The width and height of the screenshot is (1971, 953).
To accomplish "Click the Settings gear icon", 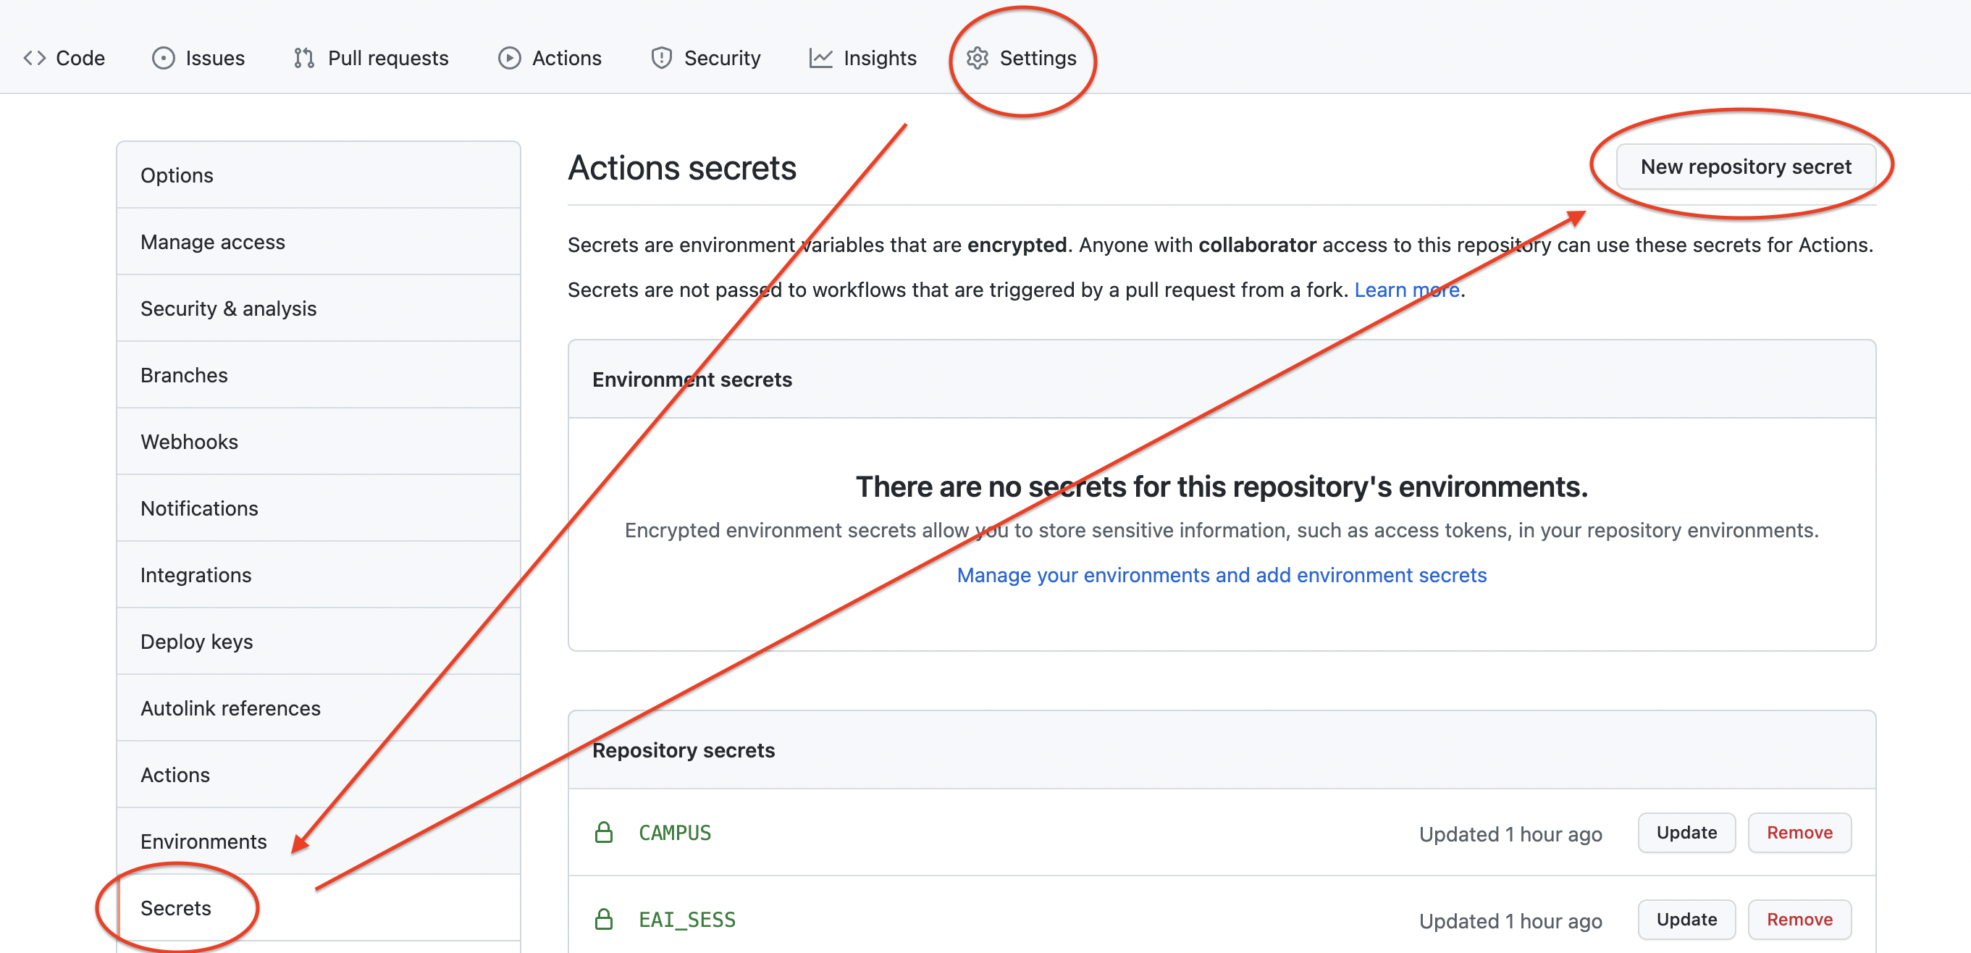I will 977,58.
